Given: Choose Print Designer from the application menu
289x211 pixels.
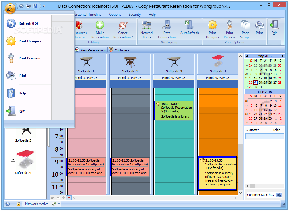Looking at the screenshot, I should [x=28, y=41].
